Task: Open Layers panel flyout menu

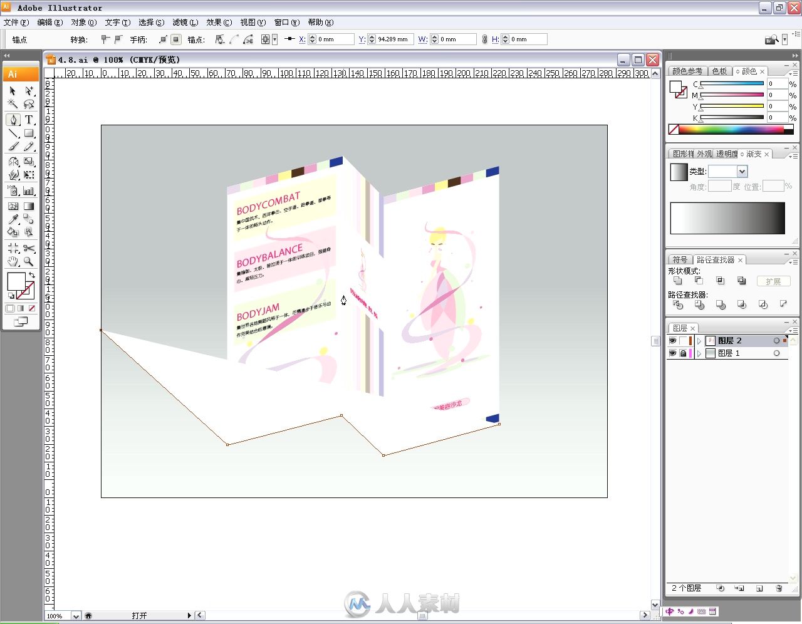Action: pos(794,330)
